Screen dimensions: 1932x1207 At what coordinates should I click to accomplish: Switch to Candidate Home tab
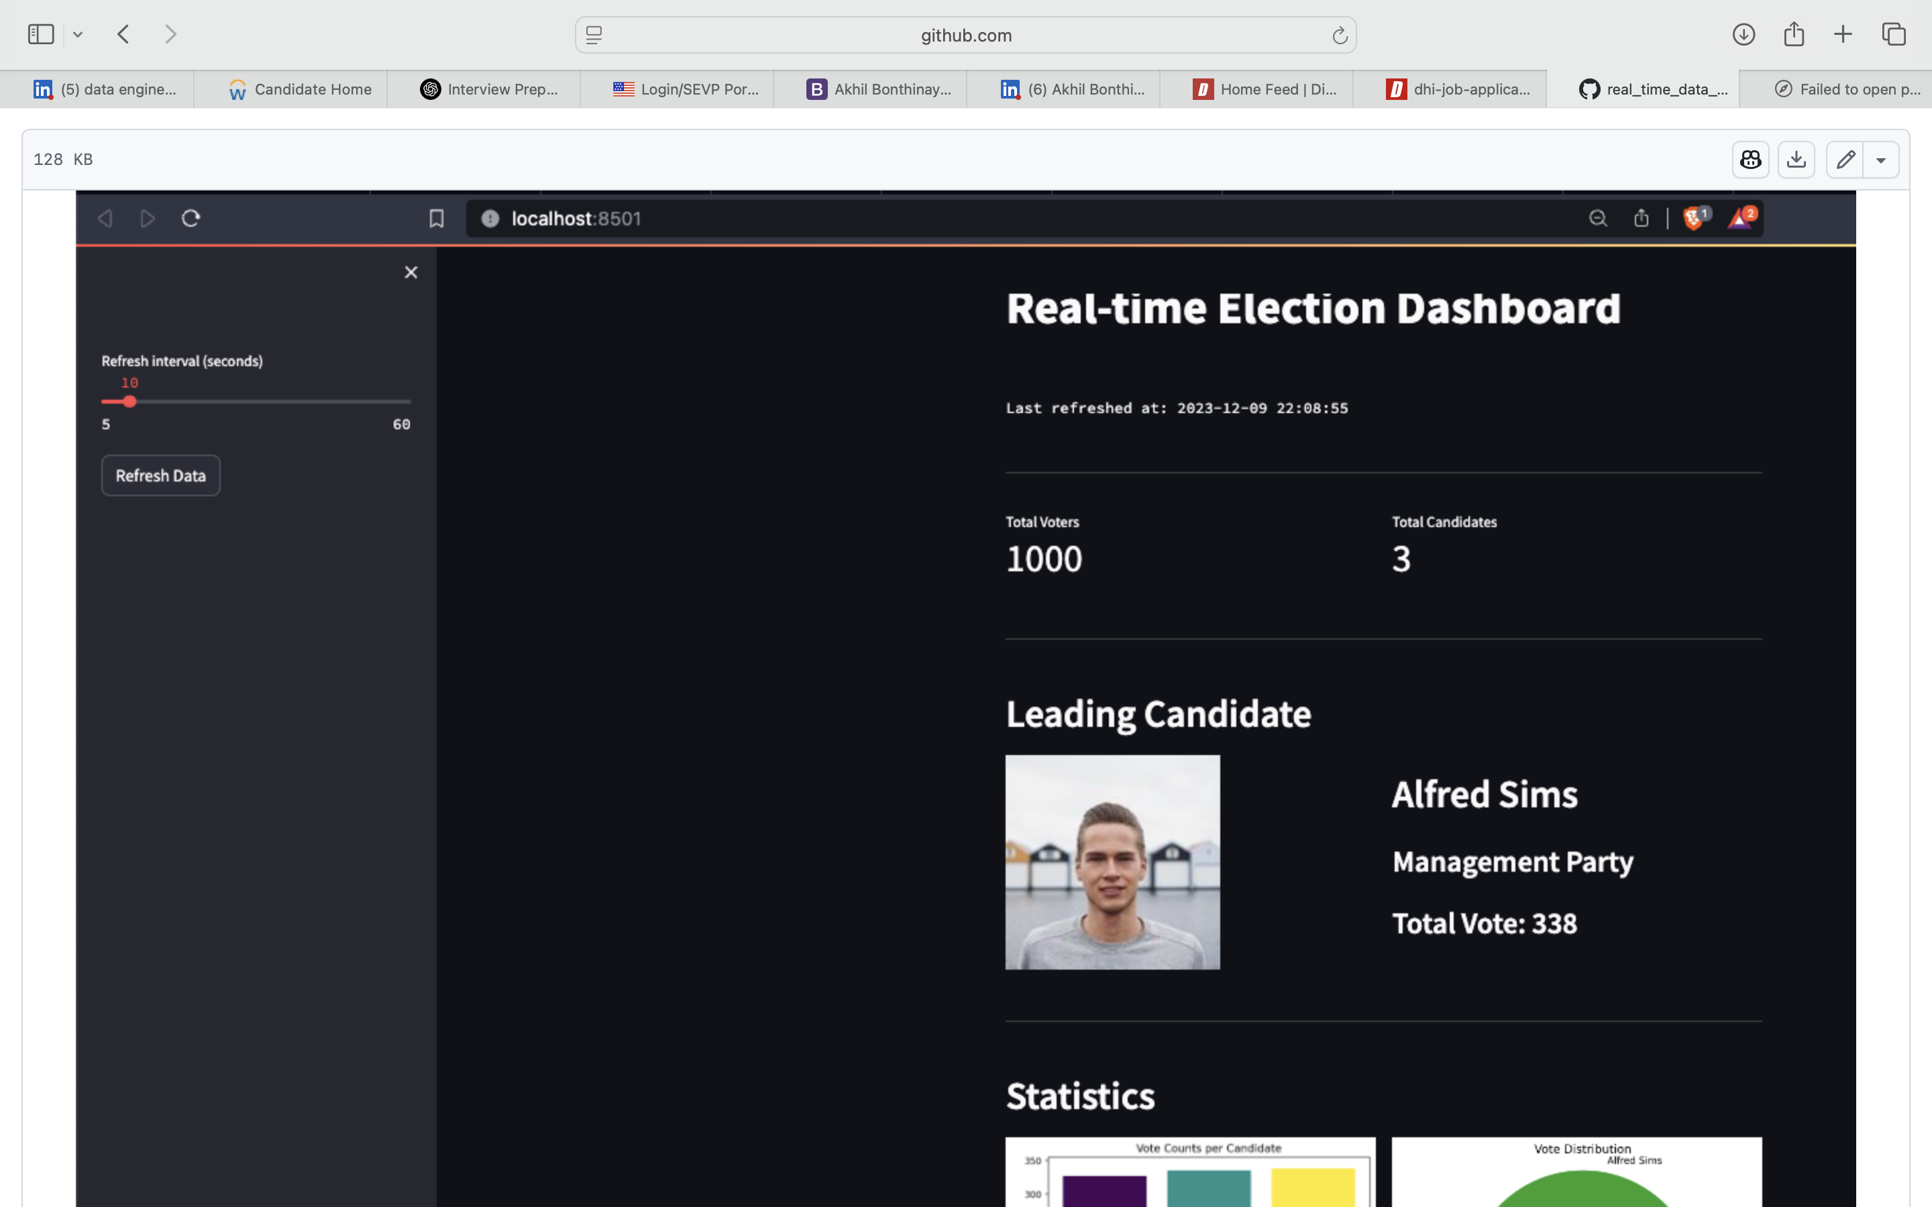290,89
